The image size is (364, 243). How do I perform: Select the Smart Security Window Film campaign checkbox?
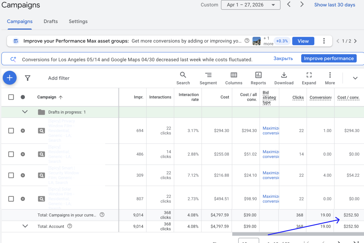click(11, 175)
